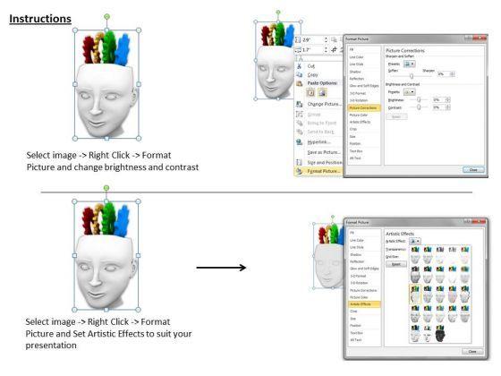Screen dimensions: 501x376
Task: Click the Contrast percentage input field
Action: (439, 107)
